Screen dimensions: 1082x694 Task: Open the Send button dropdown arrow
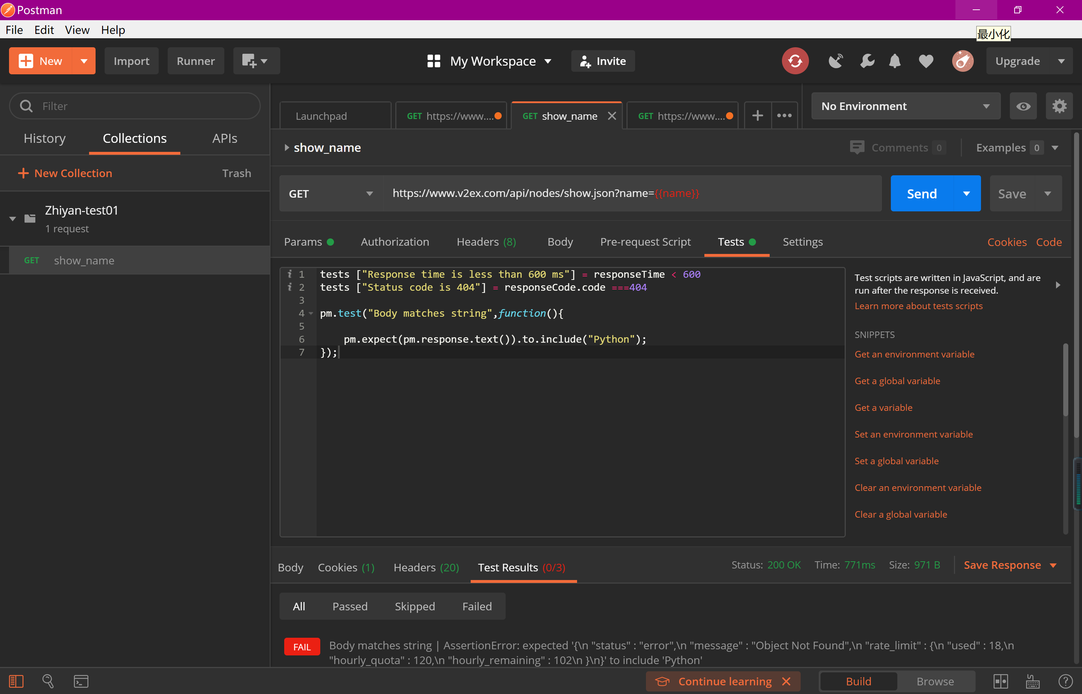[x=967, y=193]
